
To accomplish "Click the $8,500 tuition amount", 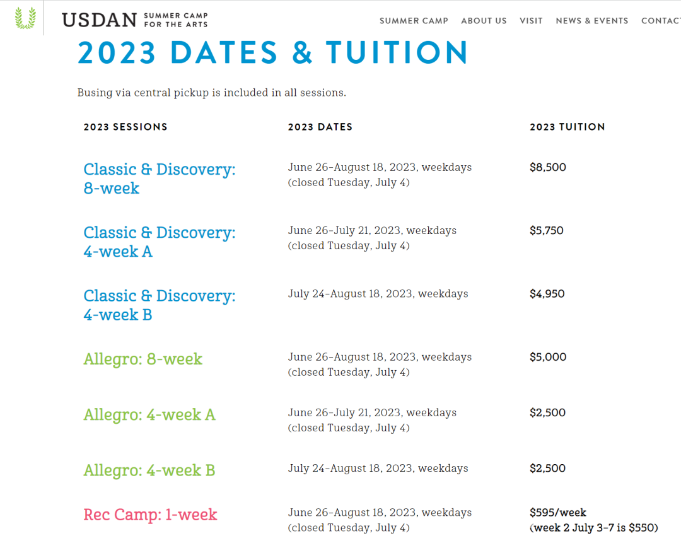I will tap(548, 167).
